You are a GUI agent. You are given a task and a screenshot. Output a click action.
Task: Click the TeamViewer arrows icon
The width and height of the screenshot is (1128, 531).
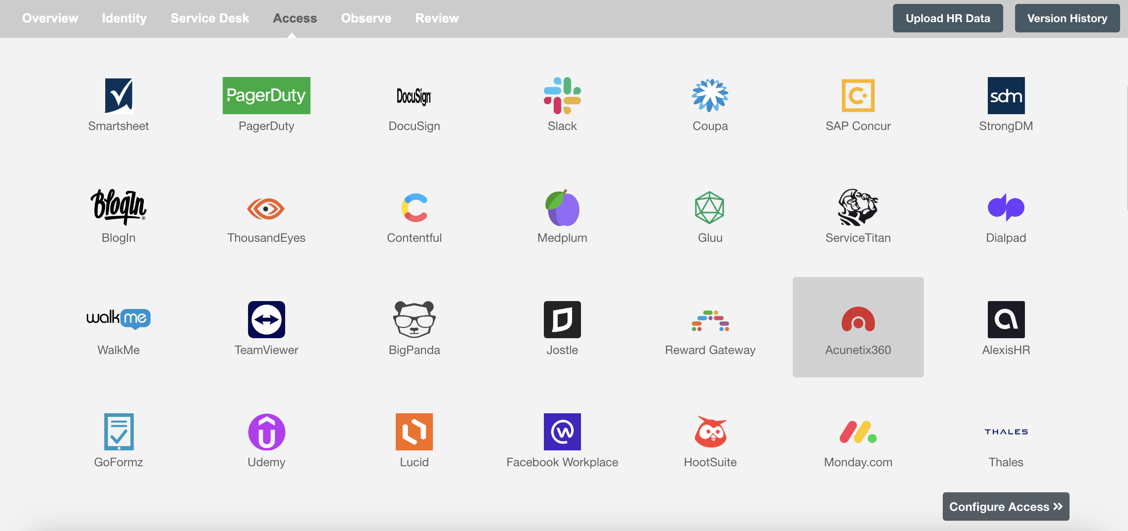pyautogui.click(x=266, y=319)
